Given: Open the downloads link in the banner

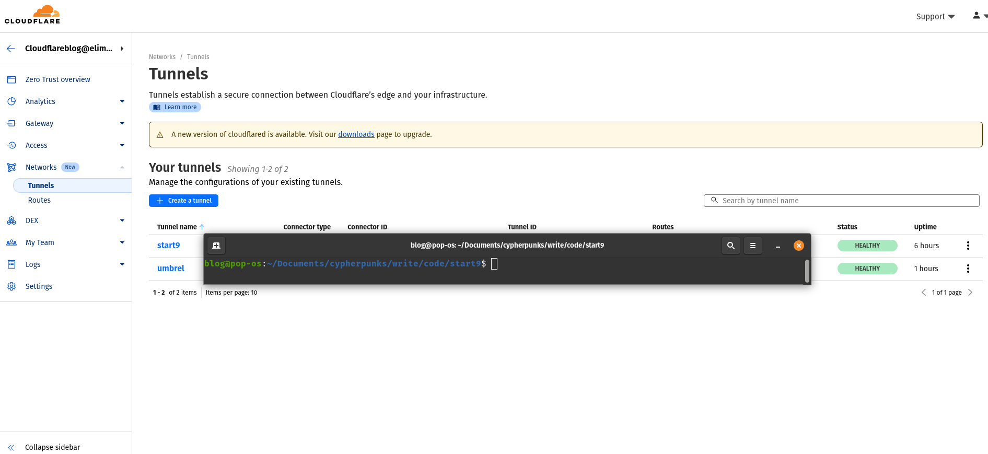Looking at the screenshot, I should point(356,134).
